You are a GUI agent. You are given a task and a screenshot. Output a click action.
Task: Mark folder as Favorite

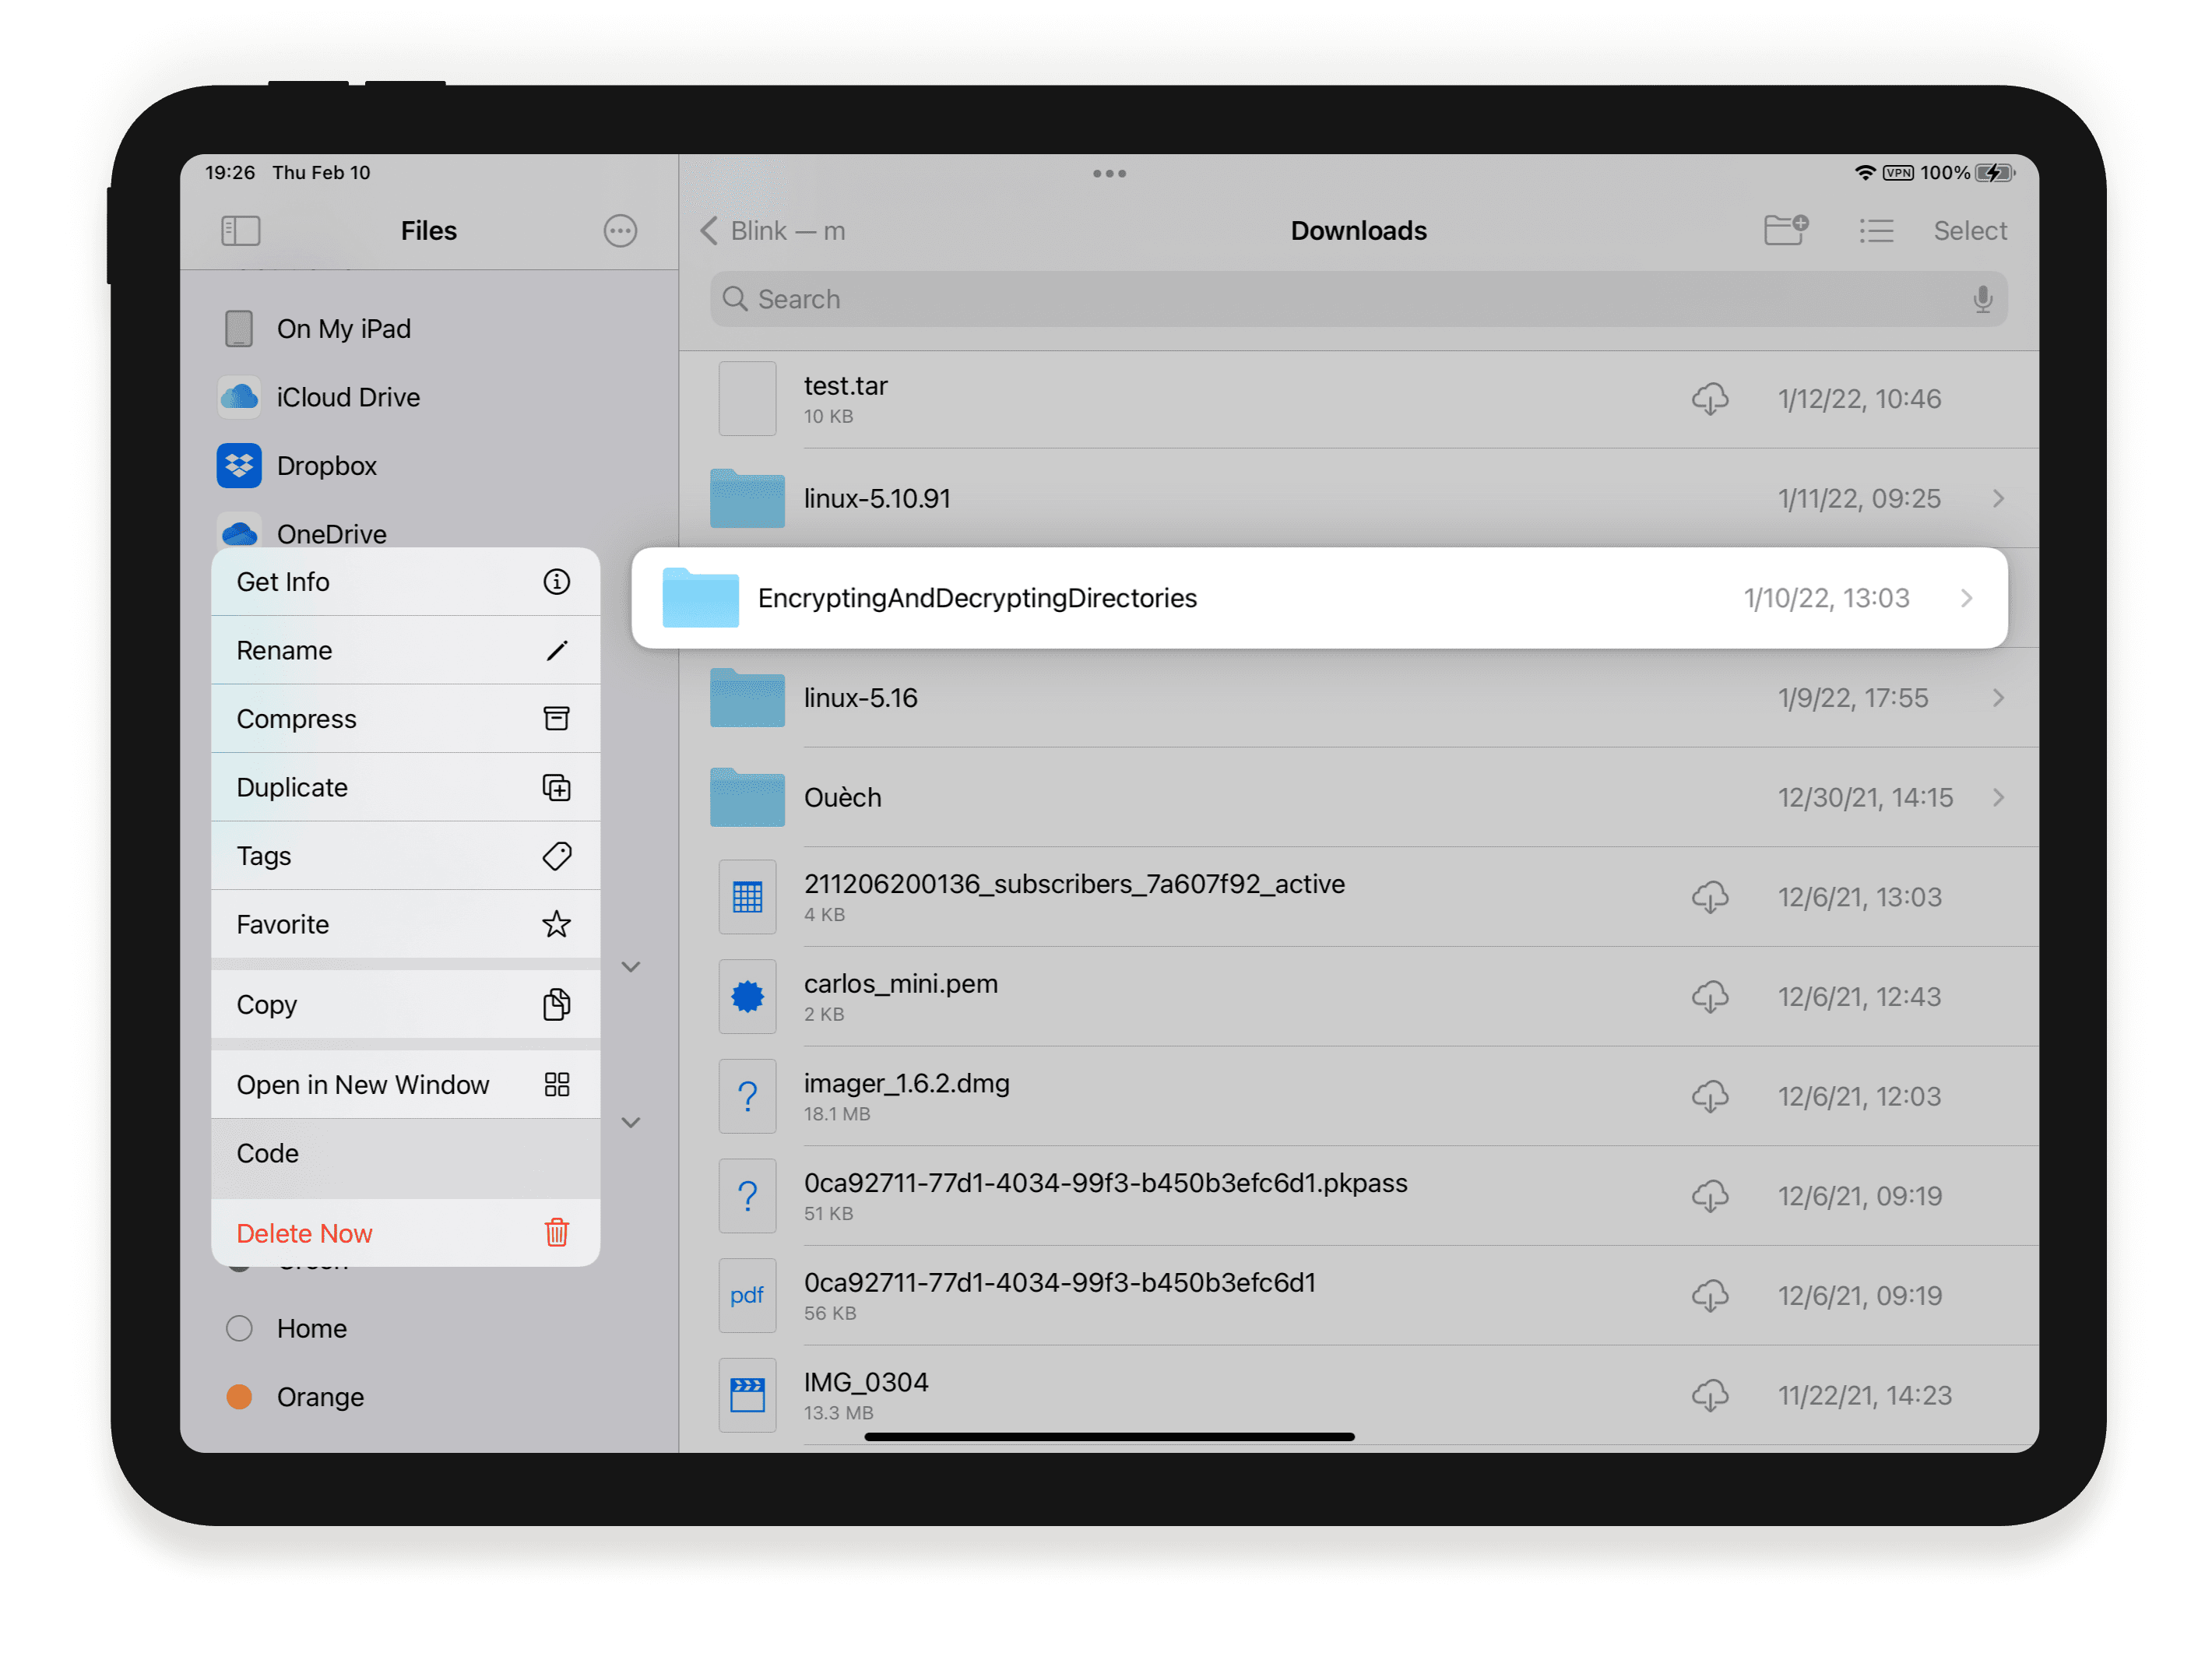pyautogui.click(x=405, y=924)
